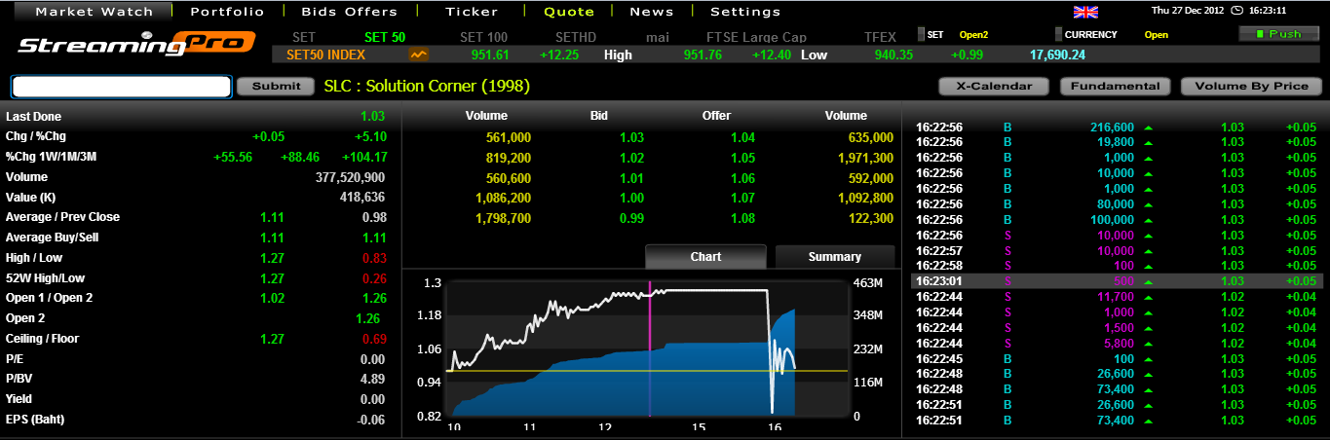1330x440 pixels.
Task: Click the ticker trade of 5,800 shares
Action: pos(1118,343)
